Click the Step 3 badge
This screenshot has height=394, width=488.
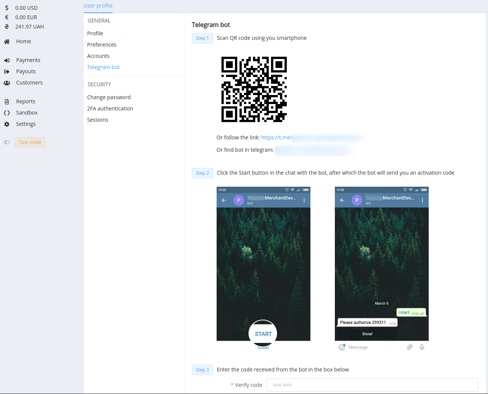[202, 370]
